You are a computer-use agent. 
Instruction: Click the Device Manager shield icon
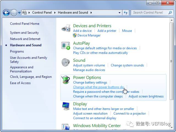tap(75, 35)
